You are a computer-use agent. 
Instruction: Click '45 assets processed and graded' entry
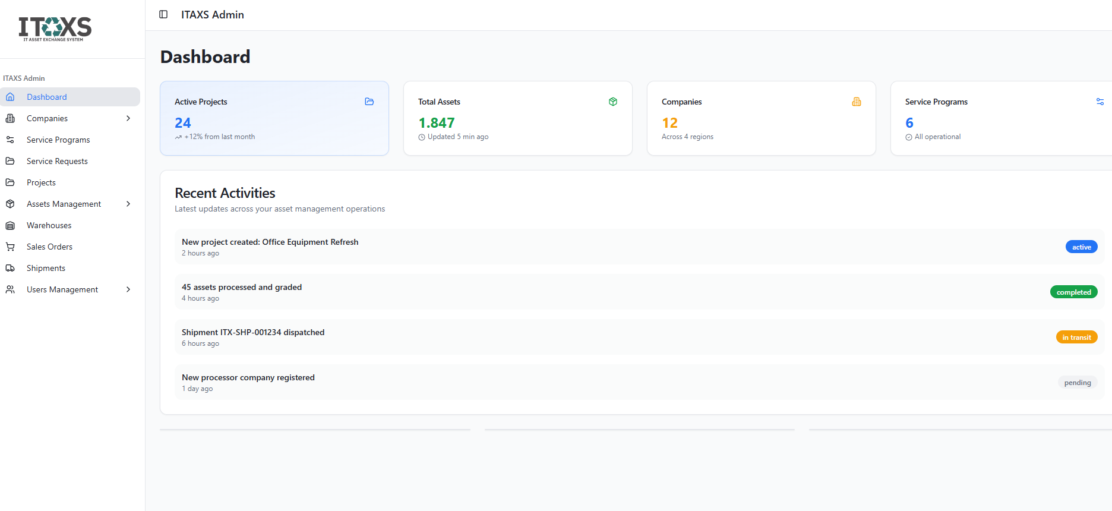[242, 287]
